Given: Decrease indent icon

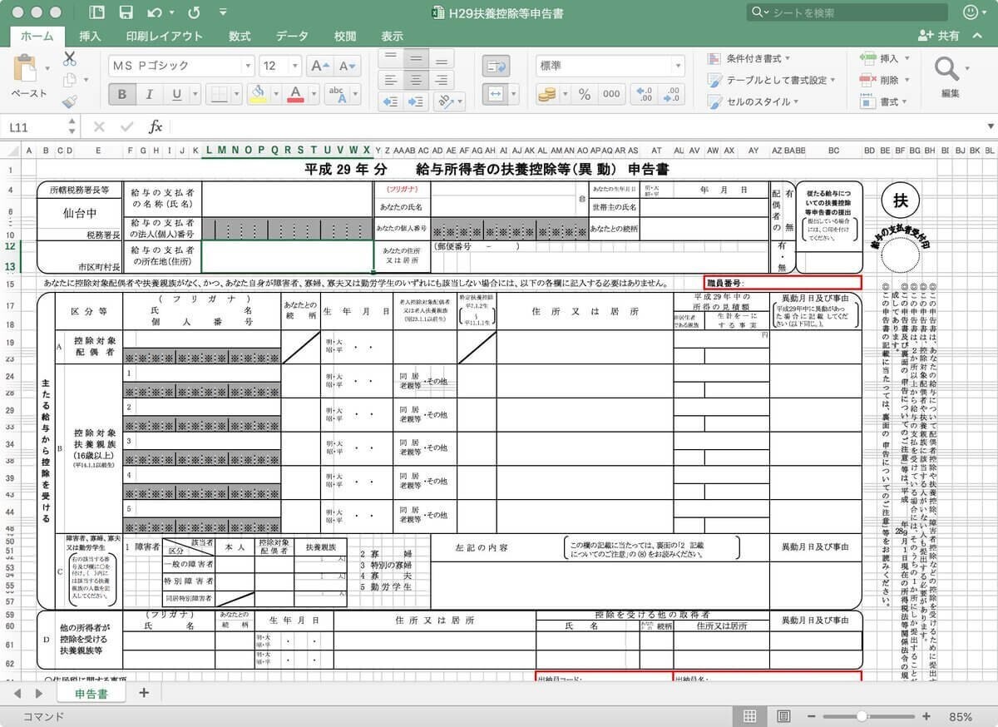Looking at the screenshot, I should (x=391, y=101).
